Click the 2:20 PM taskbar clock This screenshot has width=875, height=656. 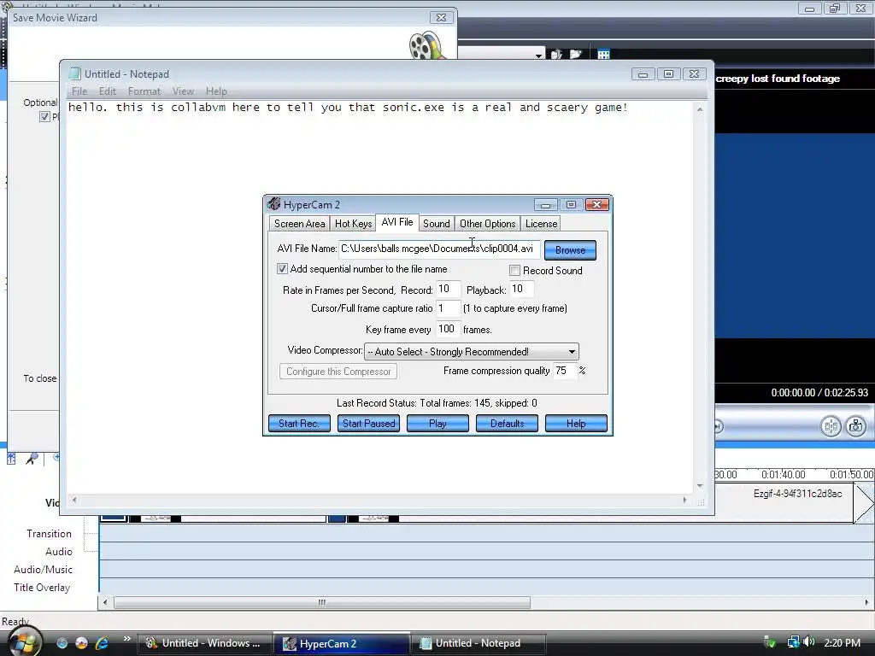[842, 643]
